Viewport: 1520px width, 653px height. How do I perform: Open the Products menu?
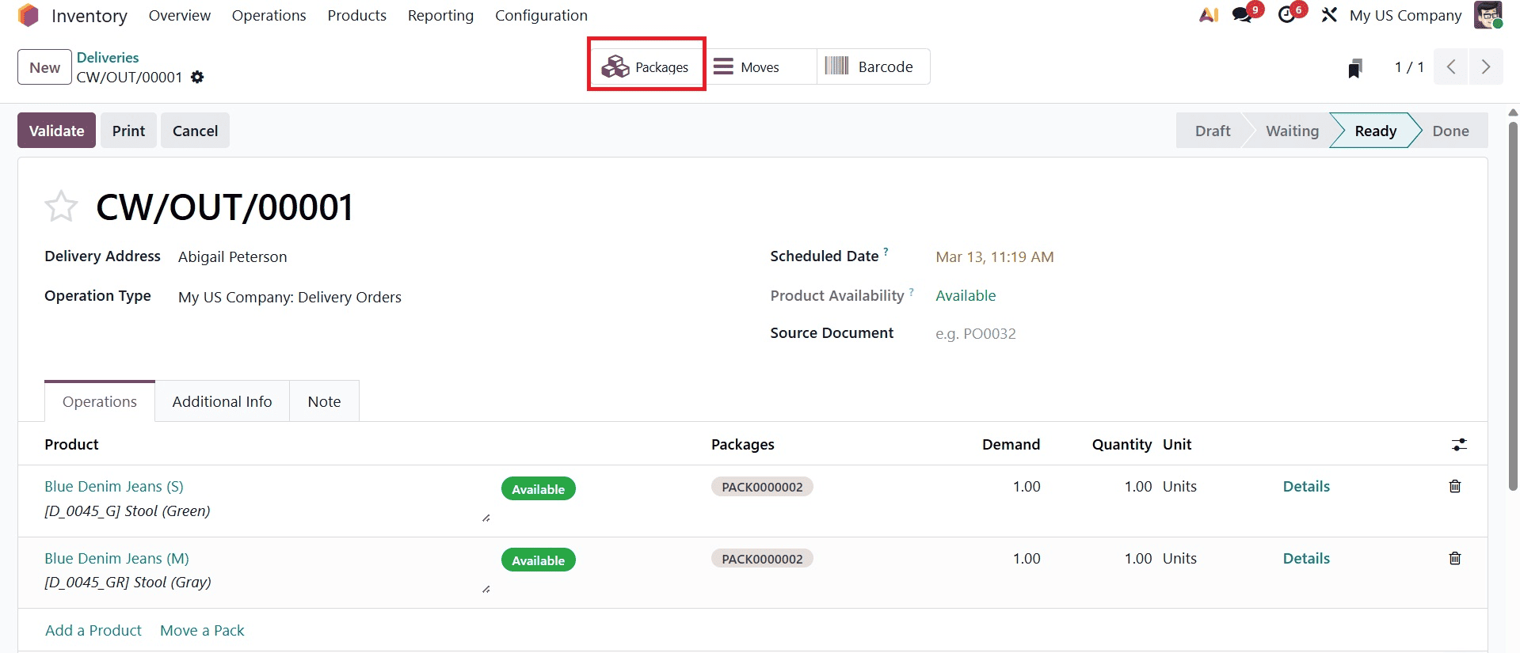(x=357, y=15)
